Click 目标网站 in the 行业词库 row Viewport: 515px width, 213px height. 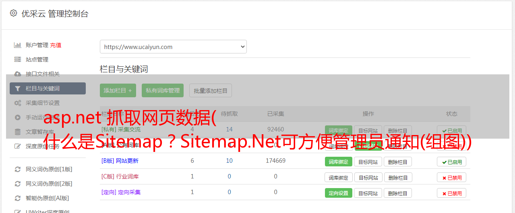(368, 177)
